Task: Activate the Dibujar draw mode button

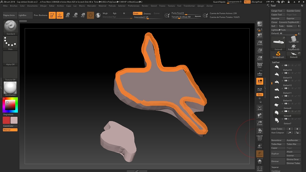Action: tap(60, 15)
